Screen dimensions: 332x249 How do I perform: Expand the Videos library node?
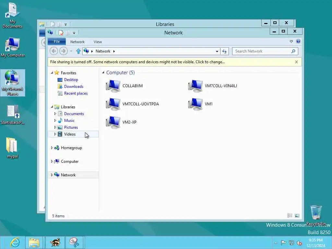(x=55, y=134)
